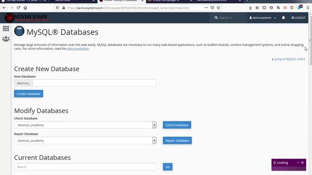
Task: Expand the daviruzsystems account dropdown
Action: (262, 17)
